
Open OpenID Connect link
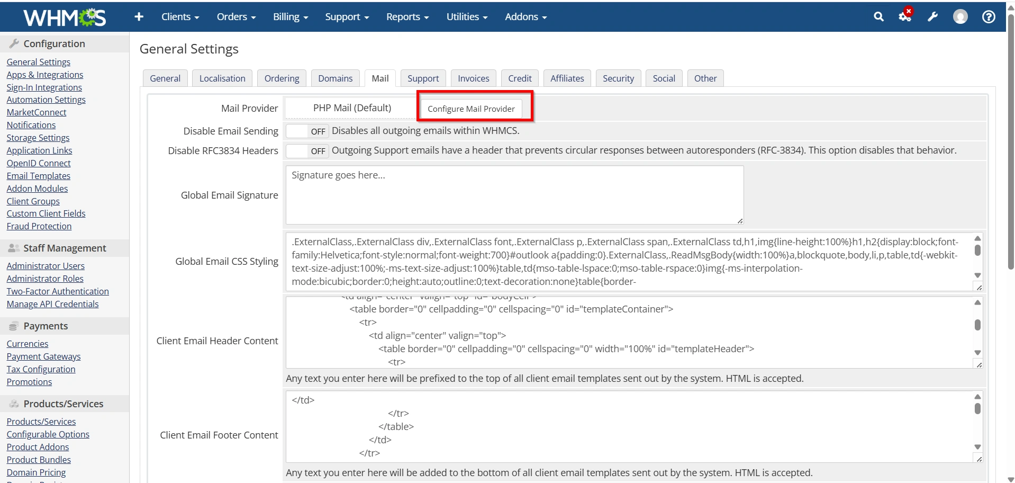[39, 163]
